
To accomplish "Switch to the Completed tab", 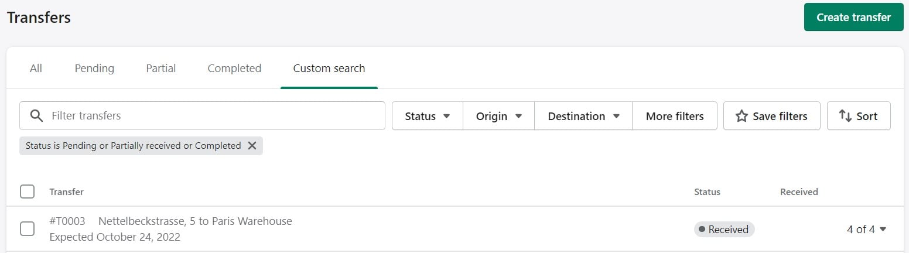I will 234,69.
